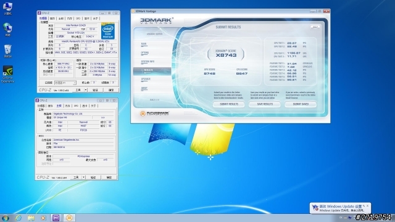Screen dimensions: 395x222
Task: Open the RESULTS section in 3DMark sidebar
Action: tap(152, 71)
